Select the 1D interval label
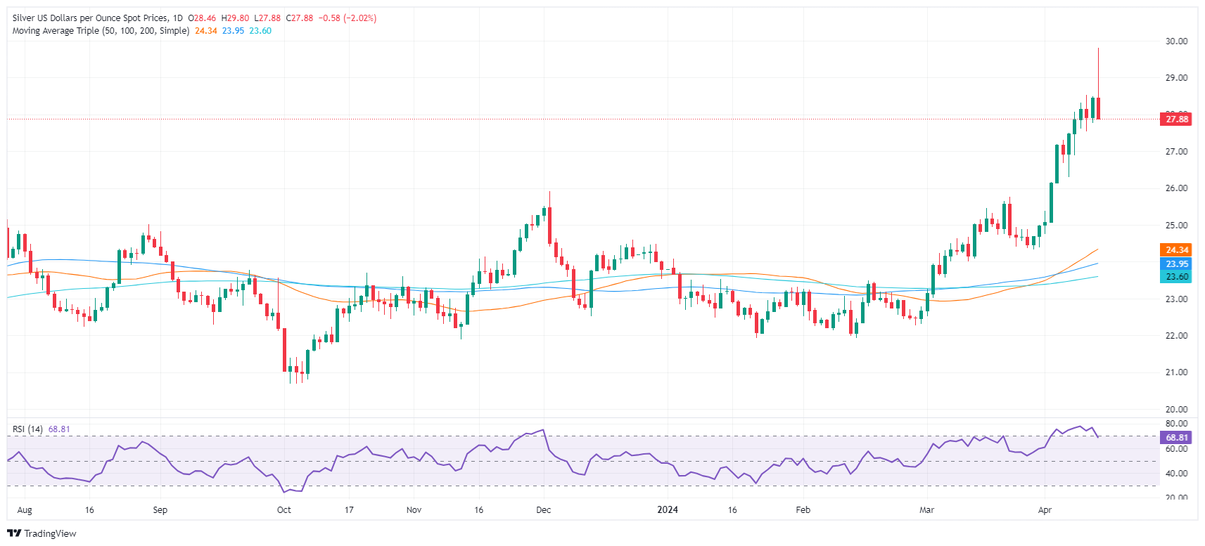This screenshot has height=546, width=1205. coord(177,18)
